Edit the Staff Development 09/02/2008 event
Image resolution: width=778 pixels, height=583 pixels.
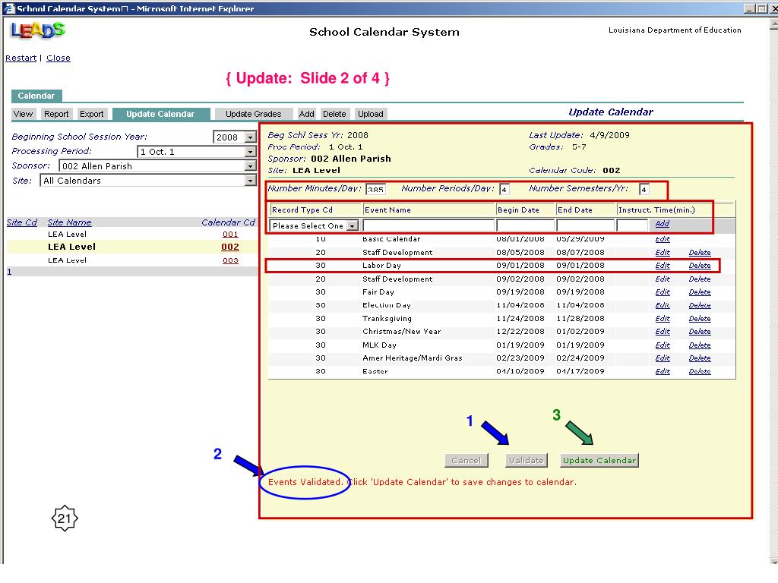[x=663, y=279]
